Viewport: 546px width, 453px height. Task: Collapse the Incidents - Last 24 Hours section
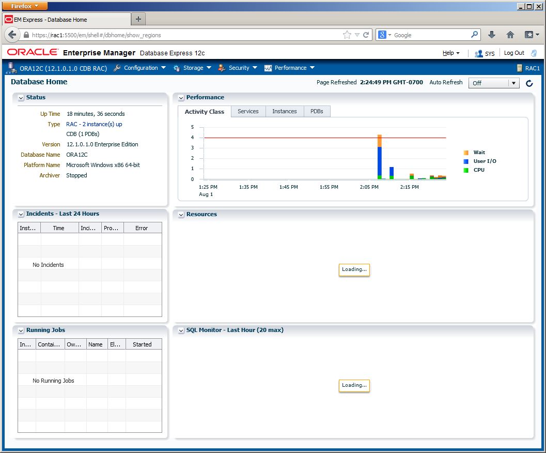(21, 214)
